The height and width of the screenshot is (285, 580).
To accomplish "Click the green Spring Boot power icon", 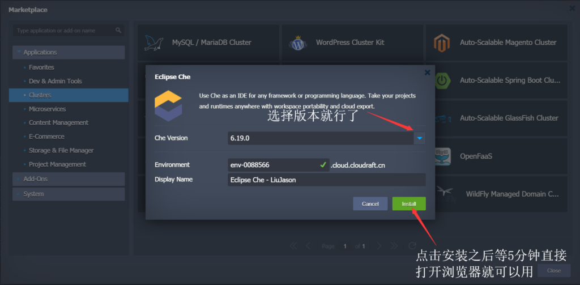I will click(442, 80).
